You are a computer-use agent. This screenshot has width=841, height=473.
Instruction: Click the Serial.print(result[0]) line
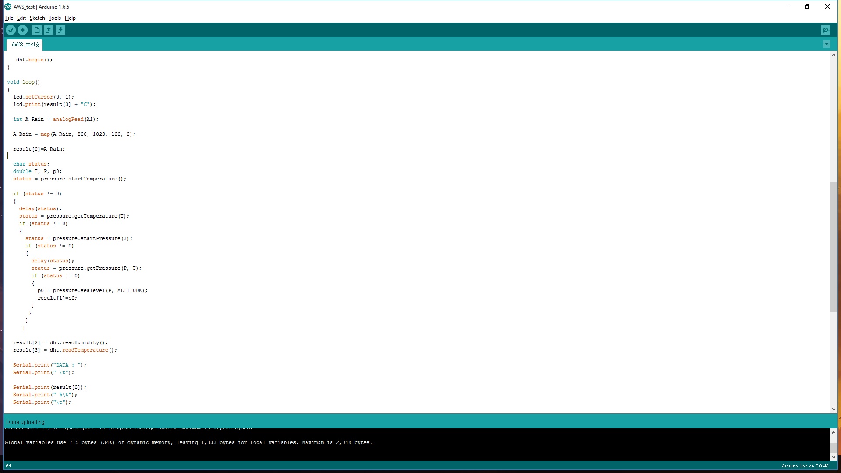click(50, 388)
